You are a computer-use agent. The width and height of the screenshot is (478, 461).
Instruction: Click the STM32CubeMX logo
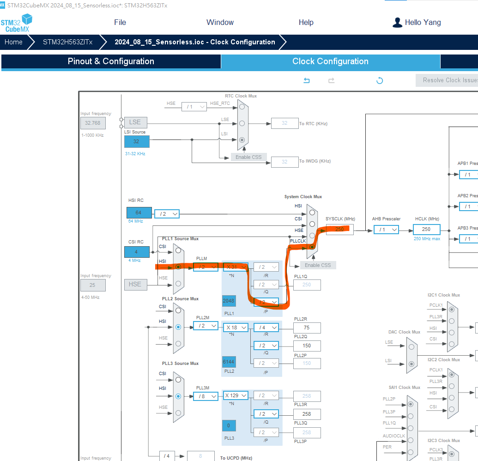coord(17,23)
